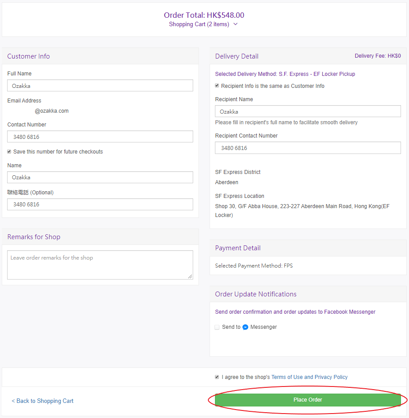
Task: Open Terms of Use and Privacy Policy link
Action: coord(309,377)
